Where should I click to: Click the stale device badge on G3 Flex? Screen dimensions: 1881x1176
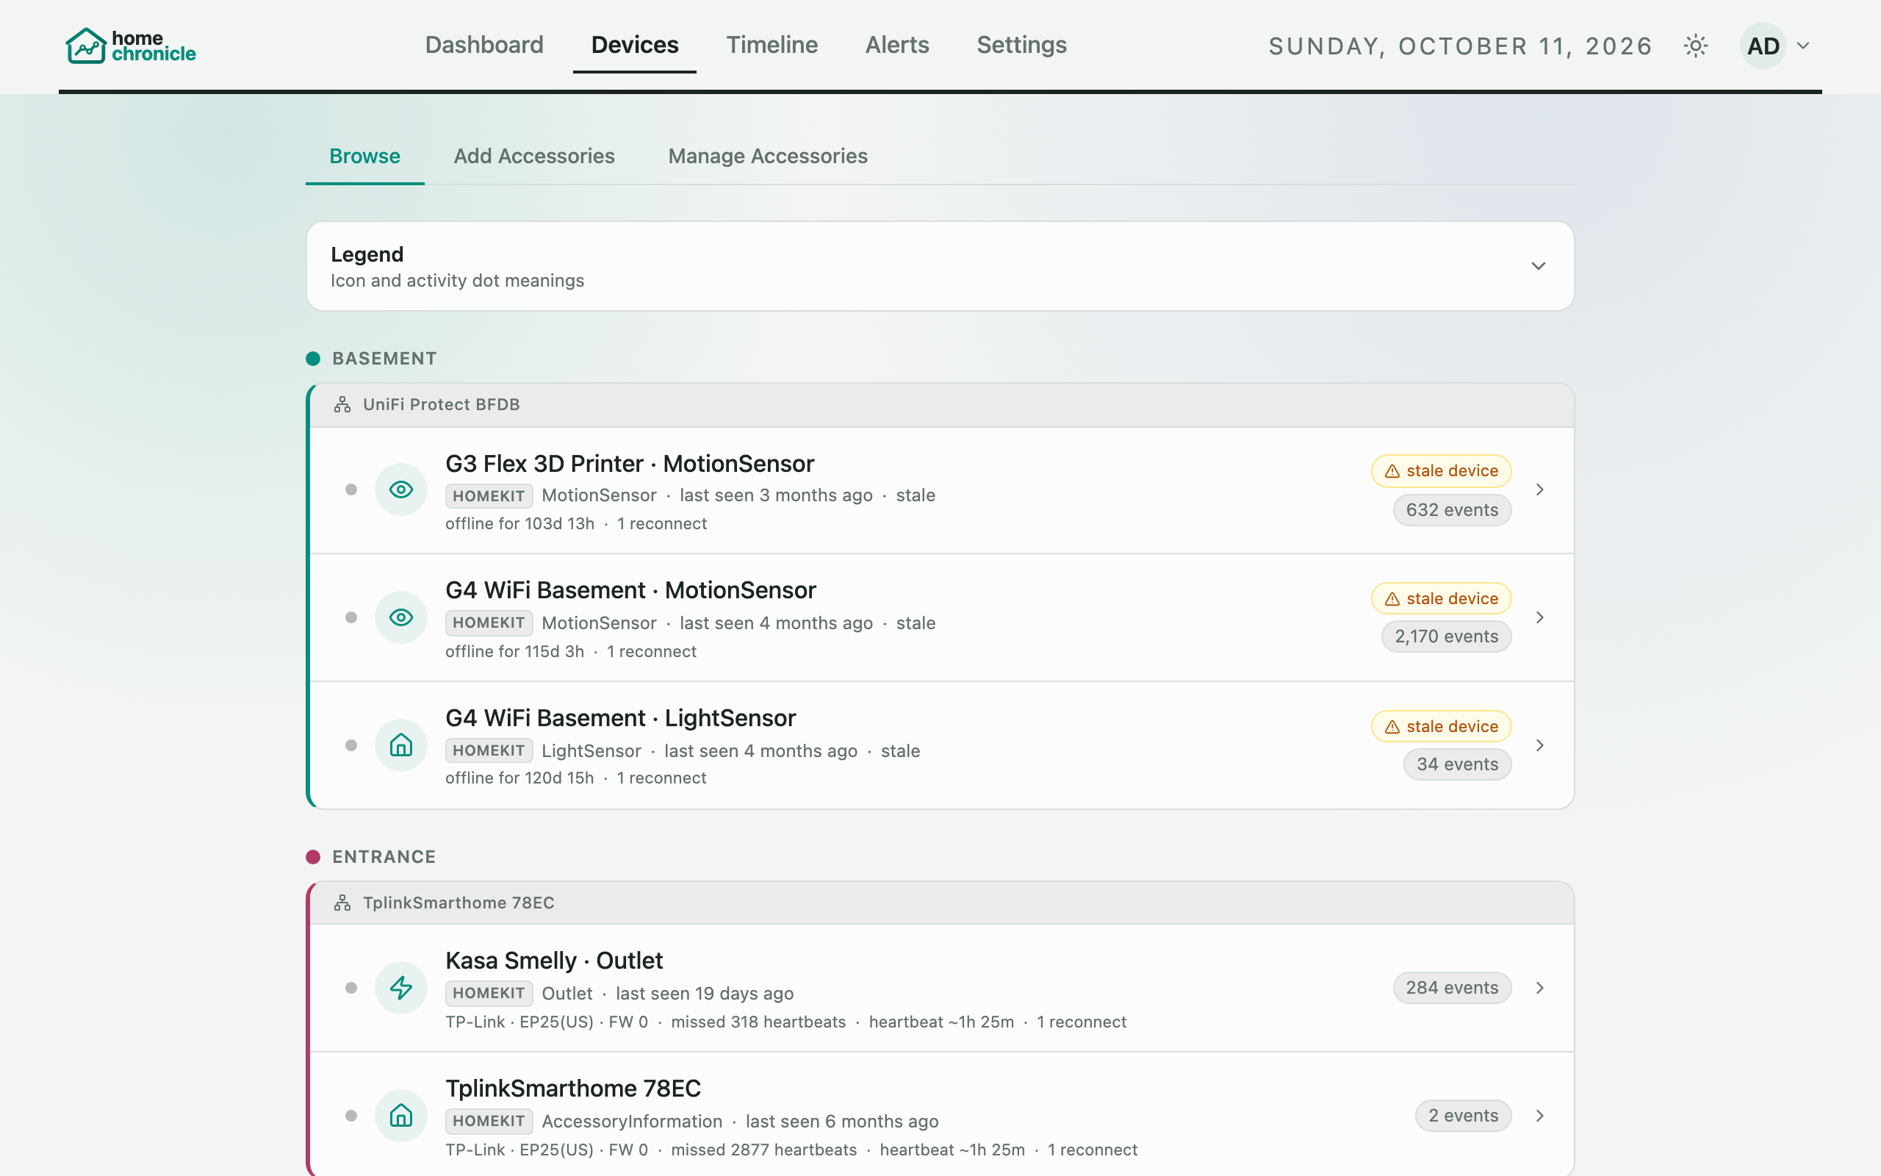tap(1441, 470)
